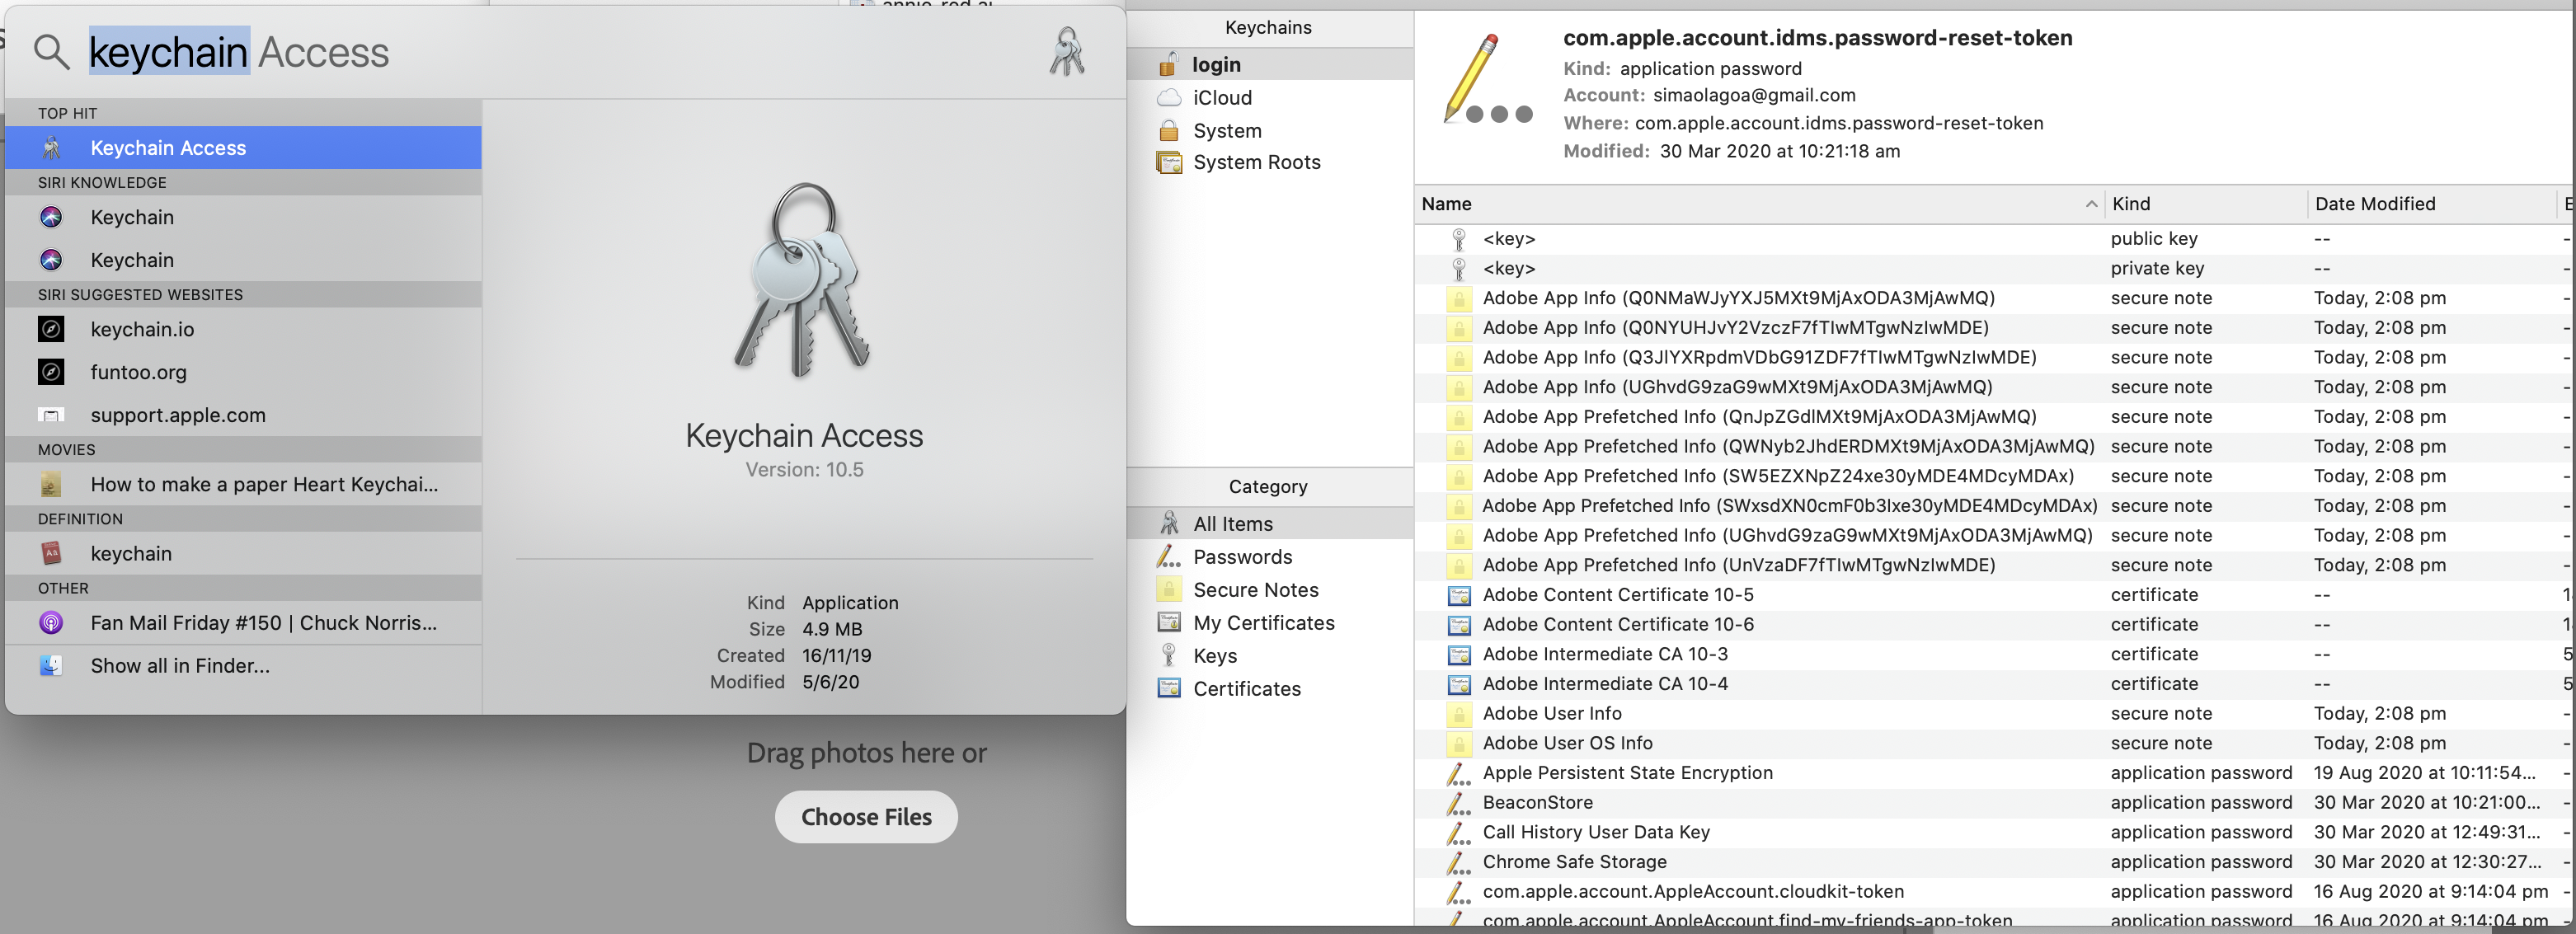This screenshot has height=934, width=2576.
Task: Show the Keys category
Action: point(1215,656)
